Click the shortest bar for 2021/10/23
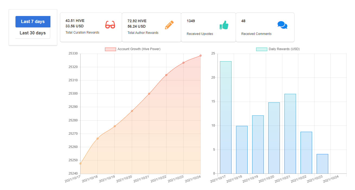The width and height of the screenshot is (355, 190). [x=322, y=164]
